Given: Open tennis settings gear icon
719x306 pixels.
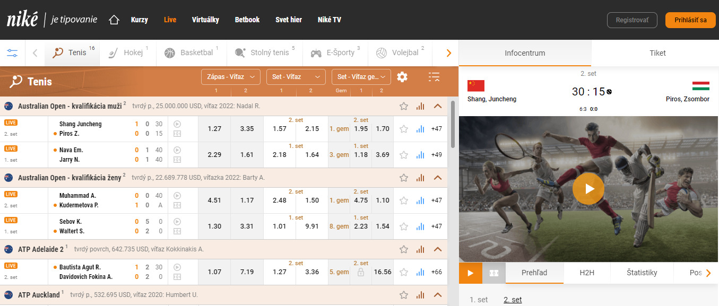Looking at the screenshot, I should (402, 77).
